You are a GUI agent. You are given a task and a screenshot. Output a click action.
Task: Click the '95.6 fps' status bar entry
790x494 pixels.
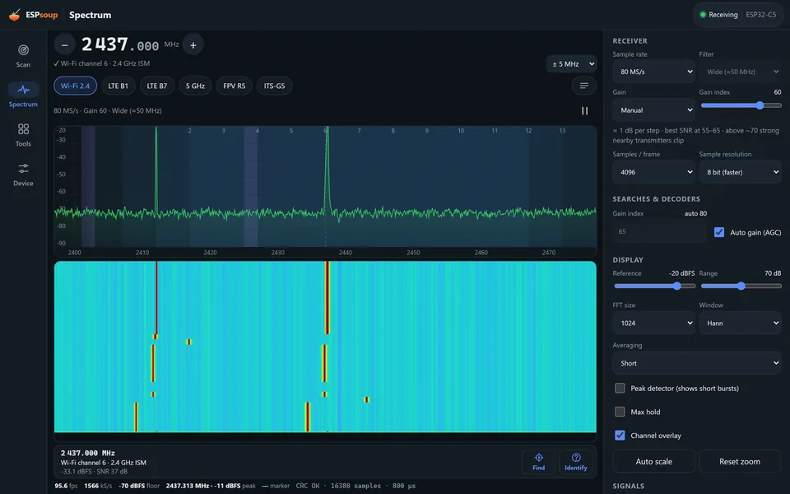[66, 486]
